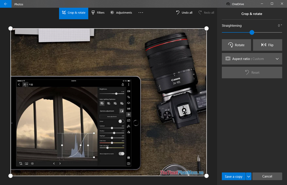Click Undo all
287x185 pixels.
184,12
